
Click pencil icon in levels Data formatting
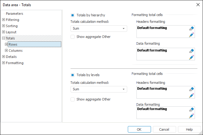click(x=192, y=116)
